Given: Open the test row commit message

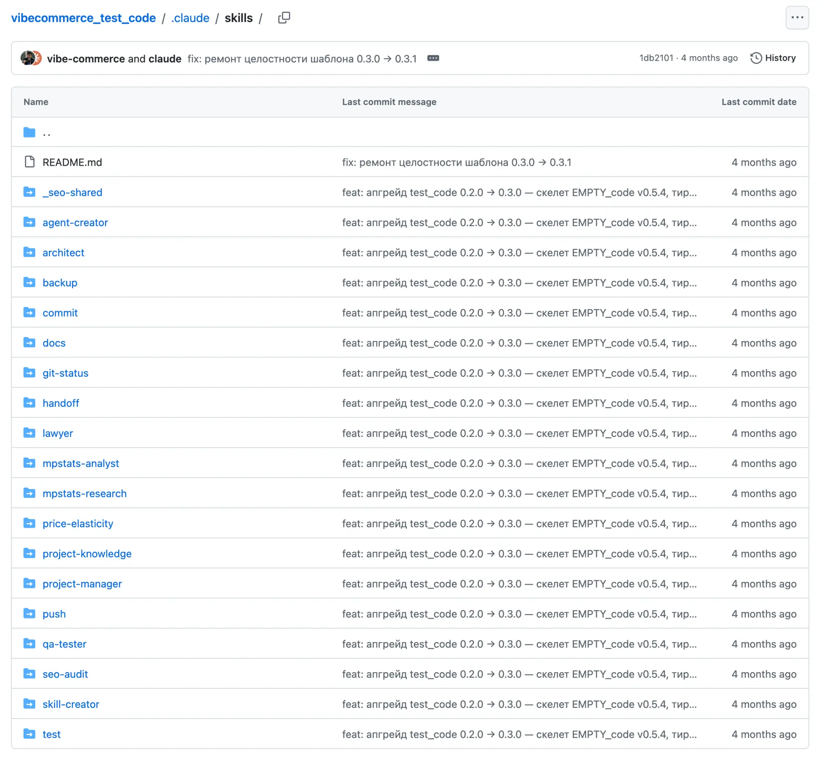Looking at the screenshot, I should 520,734.
